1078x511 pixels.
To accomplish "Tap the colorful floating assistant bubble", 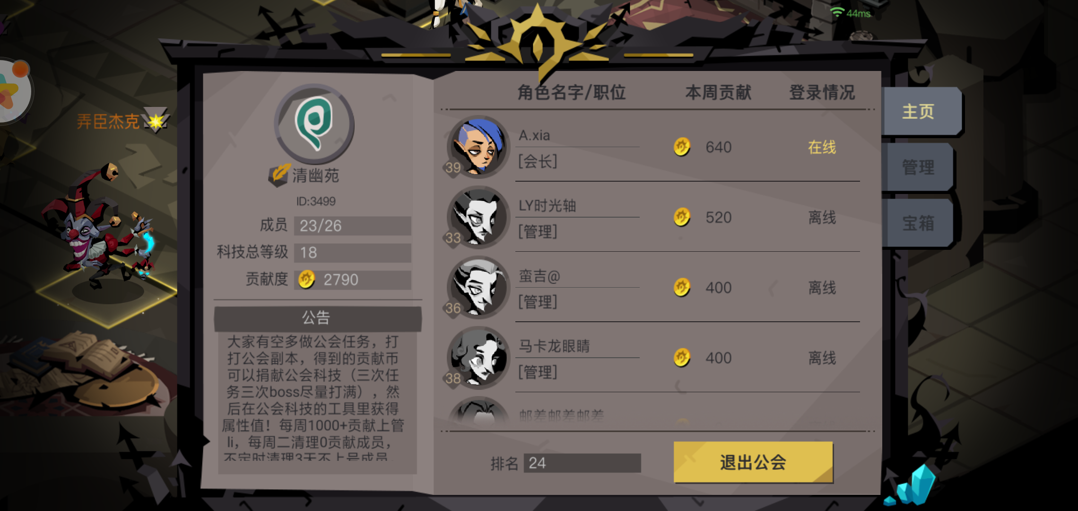I will (14, 90).
